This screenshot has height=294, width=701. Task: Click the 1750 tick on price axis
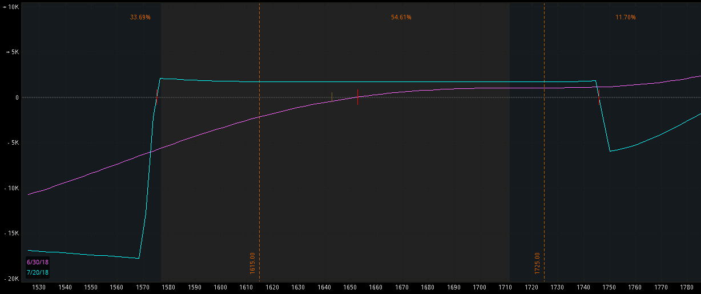pos(609,288)
